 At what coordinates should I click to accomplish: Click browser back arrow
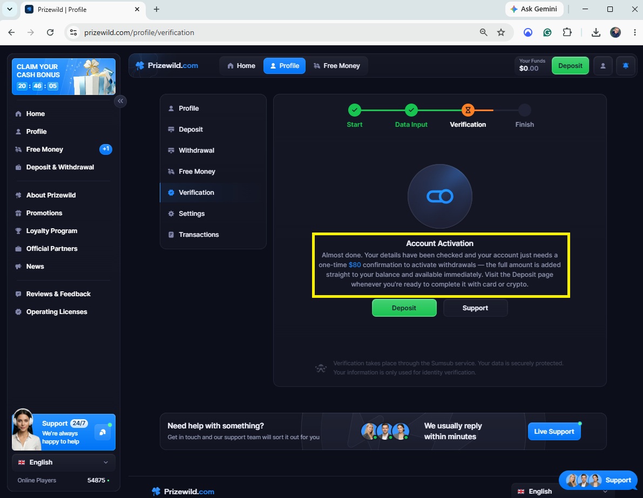click(x=11, y=32)
